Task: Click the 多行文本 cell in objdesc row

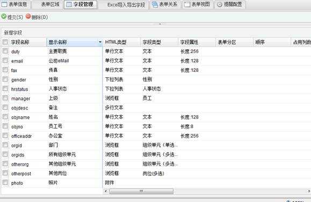Action: 114,108
